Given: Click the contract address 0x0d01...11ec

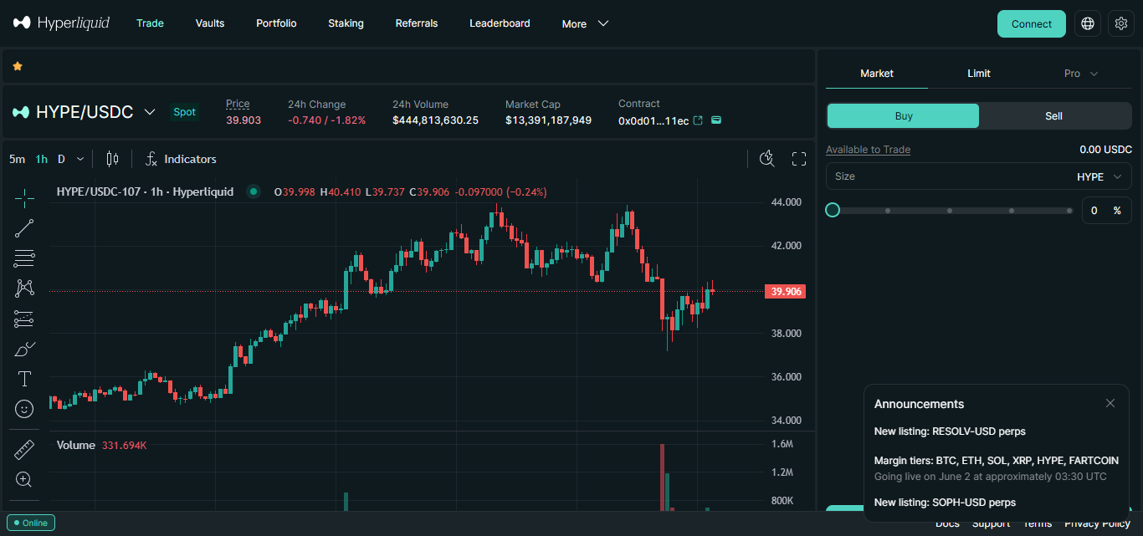Looking at the screenshot, I should point(654,121).
